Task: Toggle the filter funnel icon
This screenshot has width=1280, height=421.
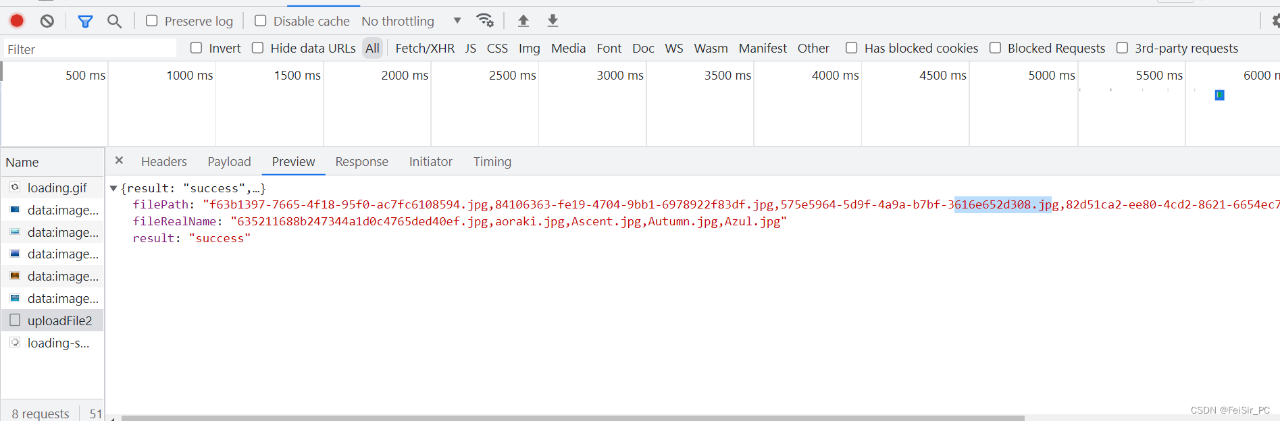Action: tap(85, 22)
